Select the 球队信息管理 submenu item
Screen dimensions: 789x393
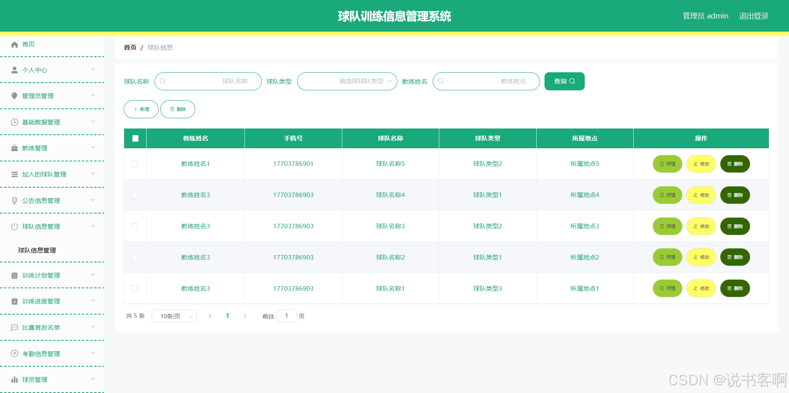coord(37,251)
